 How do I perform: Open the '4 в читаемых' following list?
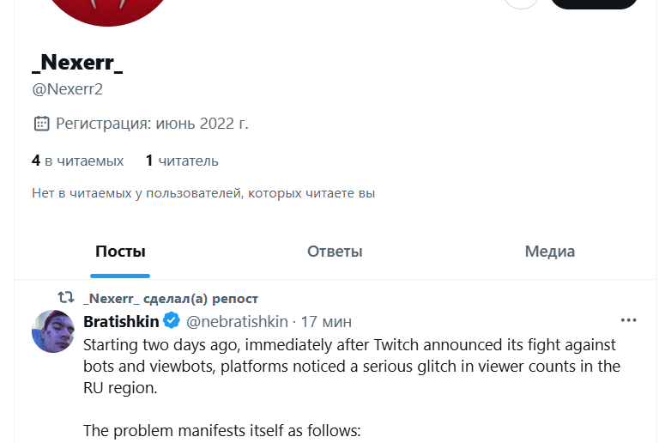click(x=77, y=161)
